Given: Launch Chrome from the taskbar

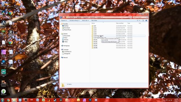Looking at the screenshot, I should (8, 100).
